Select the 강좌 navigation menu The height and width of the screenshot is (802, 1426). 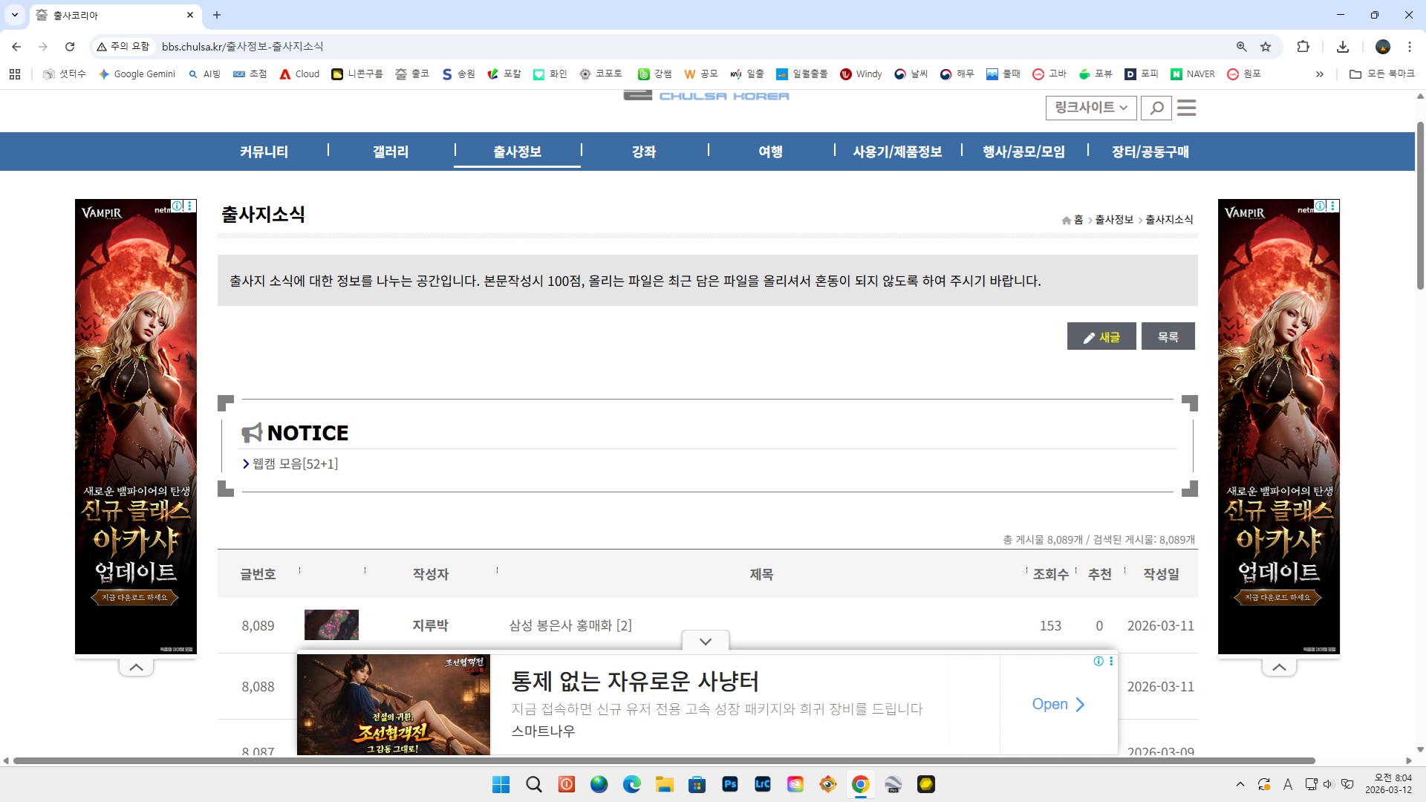(x=644, y=151)
